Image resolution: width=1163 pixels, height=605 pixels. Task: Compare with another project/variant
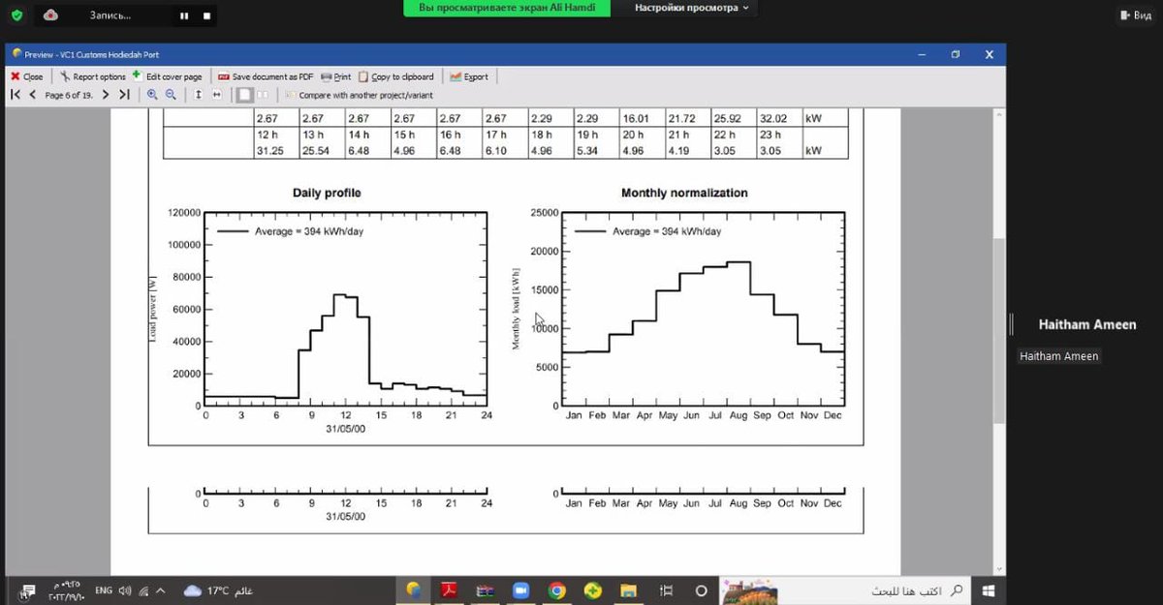click(359, 95)
